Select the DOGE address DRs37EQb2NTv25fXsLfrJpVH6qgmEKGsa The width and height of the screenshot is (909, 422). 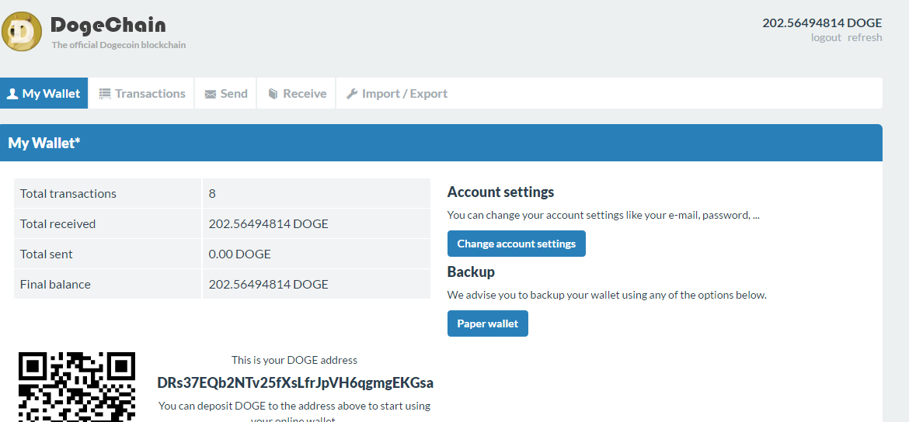[x=295, y=383]
